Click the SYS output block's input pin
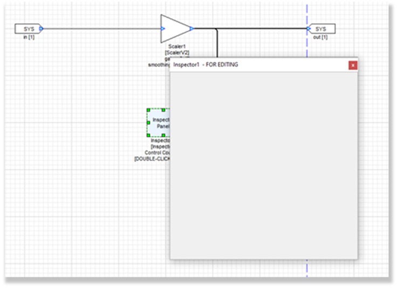Image resolution: width=397 pixels, height=288 pixels. click(x=309, y=29)
